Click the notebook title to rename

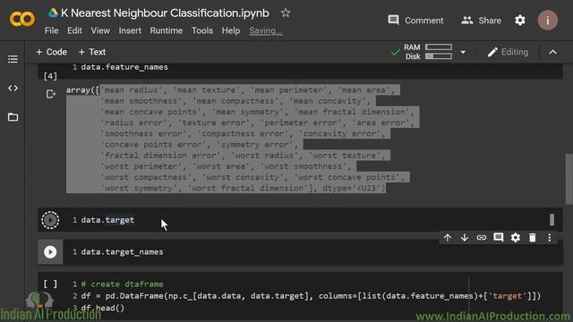coord(165,13)
